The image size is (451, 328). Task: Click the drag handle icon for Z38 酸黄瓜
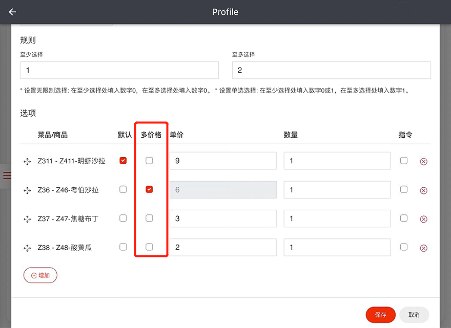pyautogui.click(x=27, y=248)
